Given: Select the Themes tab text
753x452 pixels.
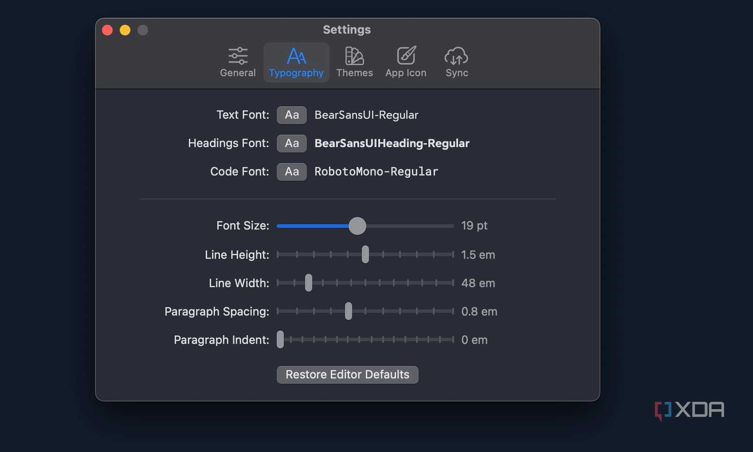Looking at the screenshot, I should (x=355, y=73).
